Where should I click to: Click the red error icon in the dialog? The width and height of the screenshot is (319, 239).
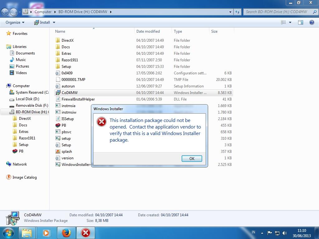102,122
